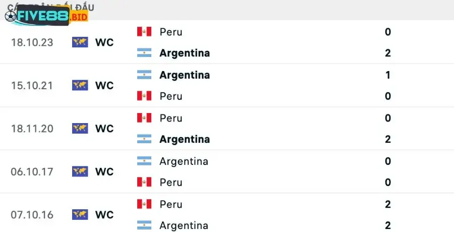
Task: Open the WC label for 07.10.16
Action: click(x=104, y=215)
